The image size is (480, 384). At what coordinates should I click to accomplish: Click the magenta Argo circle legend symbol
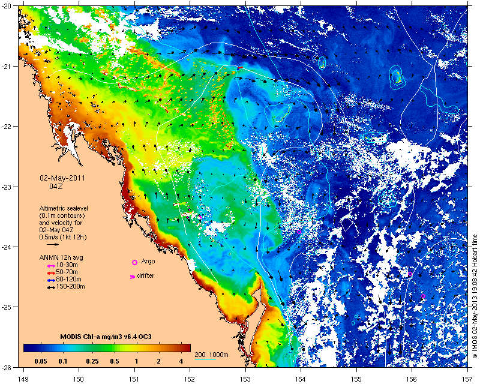point(134,262)
